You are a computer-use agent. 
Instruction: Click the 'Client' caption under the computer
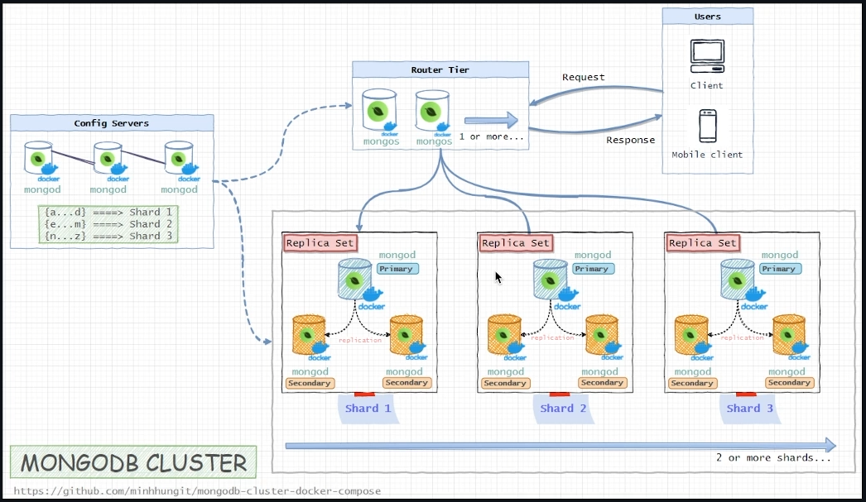click(706, 85)
